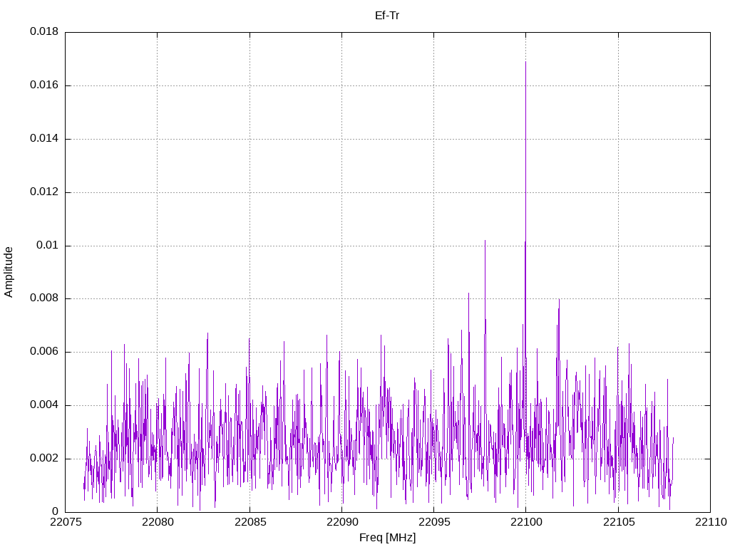Screen dimensions: 730x547
Task: Click the tallest spectrum peak near 22100 MHz
Action: coord(525,62)
